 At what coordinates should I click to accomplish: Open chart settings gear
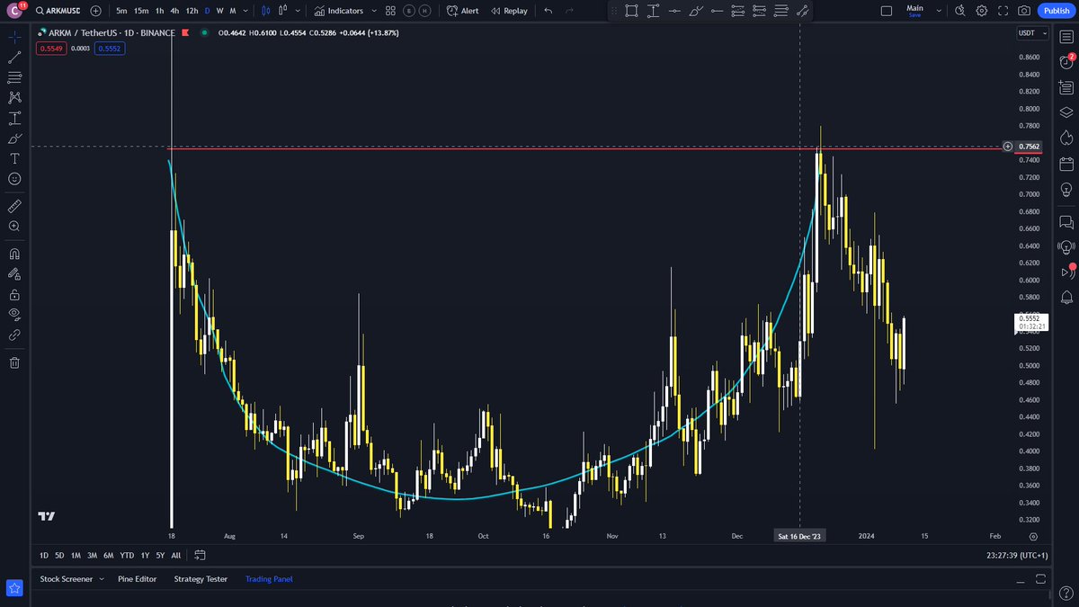tap(982, 11)
